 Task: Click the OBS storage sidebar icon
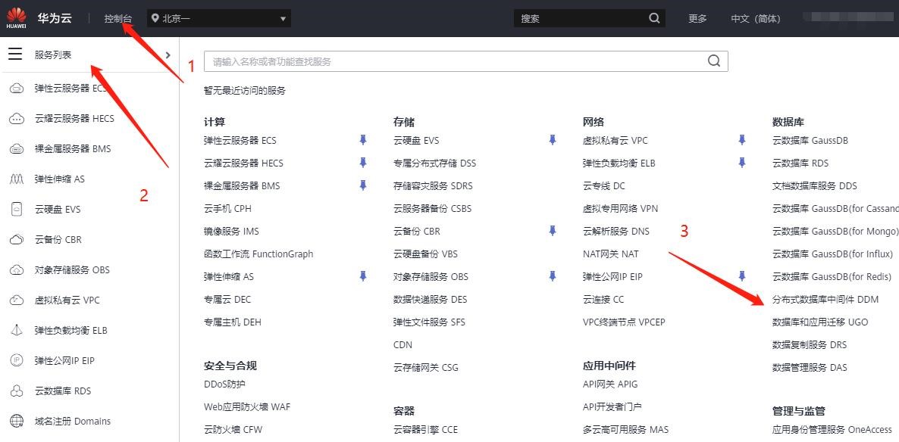[17, 269]
